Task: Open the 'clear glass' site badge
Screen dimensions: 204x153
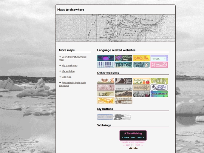Action: (124, 81)
